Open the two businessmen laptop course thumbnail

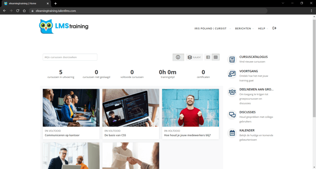(71, 156)
